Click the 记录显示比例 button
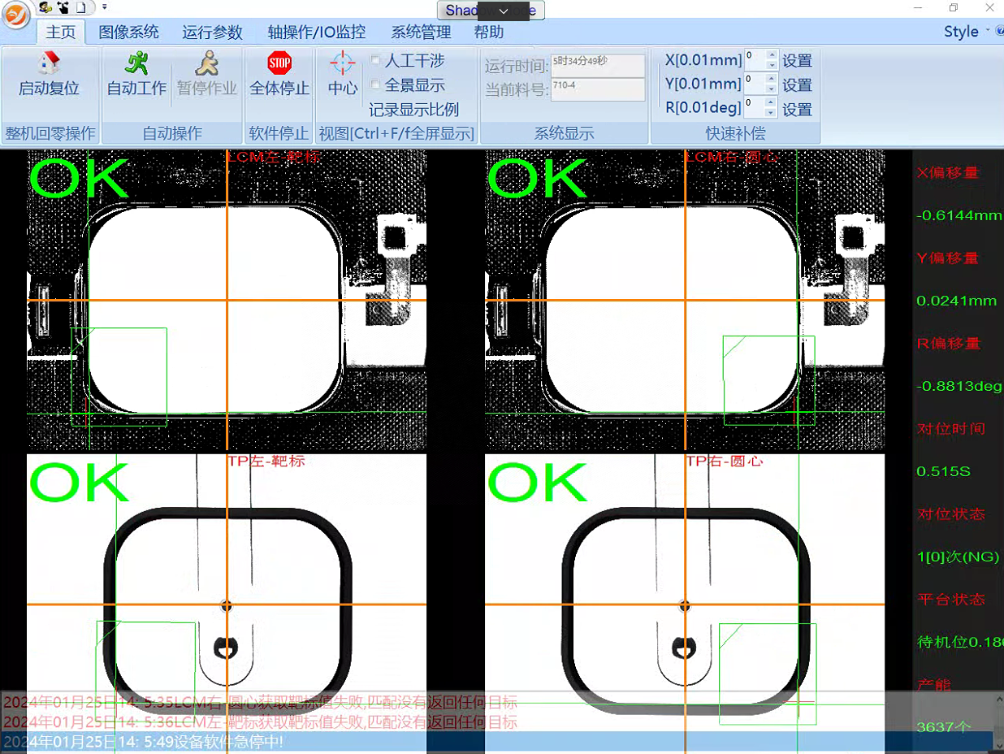 (413, 109)
